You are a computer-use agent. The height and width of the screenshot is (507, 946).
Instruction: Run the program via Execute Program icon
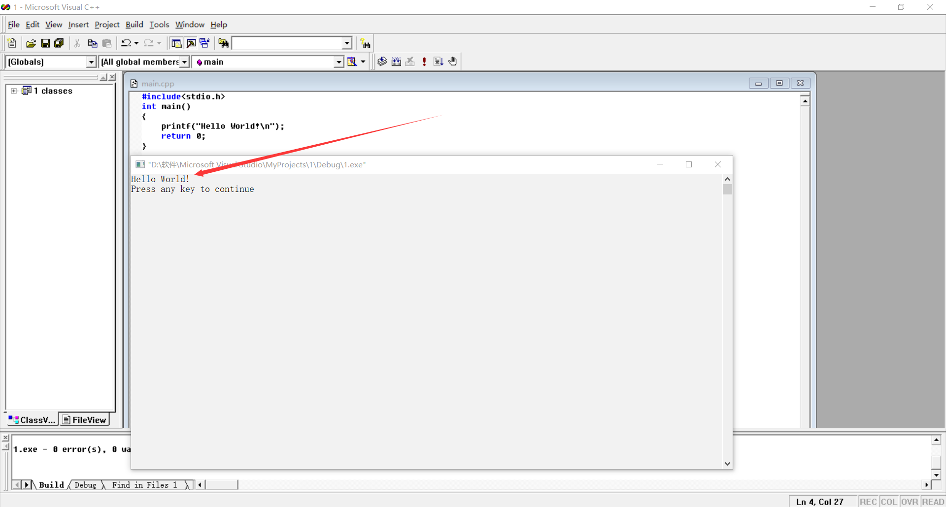[x=424, y=61]
